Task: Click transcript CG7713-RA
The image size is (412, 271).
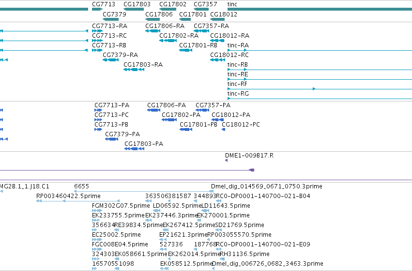Action: pos(109,26)
